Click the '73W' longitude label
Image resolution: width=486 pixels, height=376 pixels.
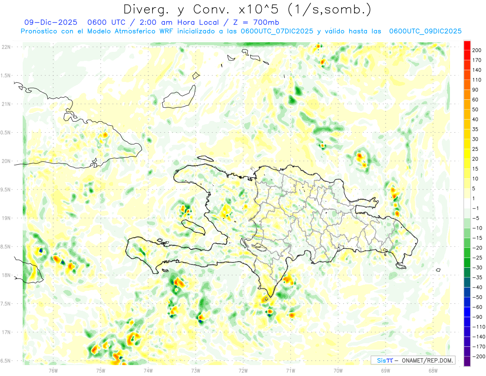[195, 371]
